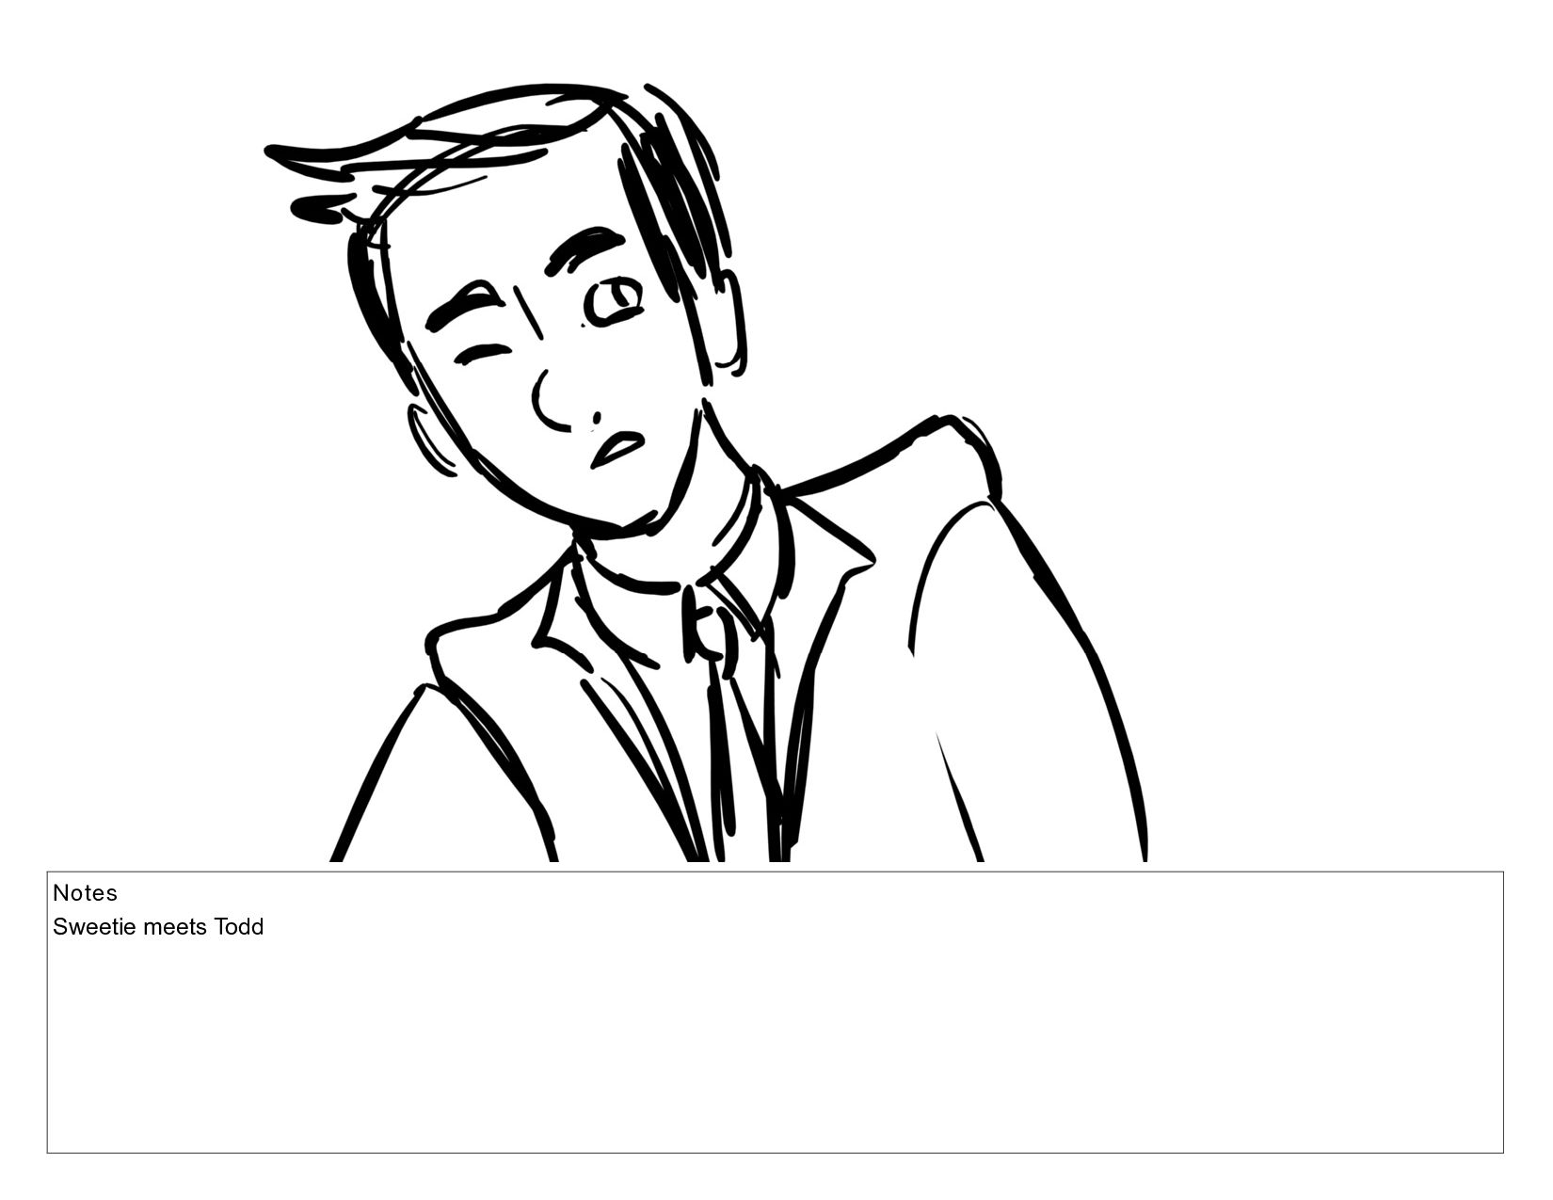Click the sketched character storyboard drawing
Viewport: 1553px width, 1200px height.
pyautogui.click(x=706, y=472)
